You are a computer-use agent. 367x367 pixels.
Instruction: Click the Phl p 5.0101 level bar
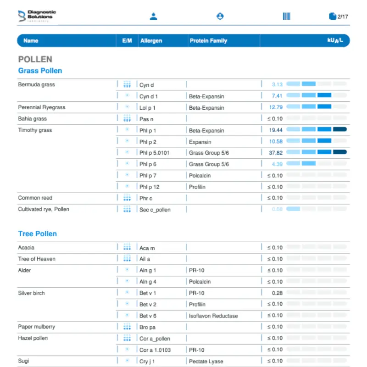pos(317,152)
